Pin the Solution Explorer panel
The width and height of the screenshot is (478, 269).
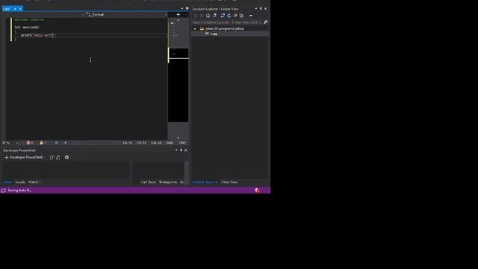(x=261, y=9)
